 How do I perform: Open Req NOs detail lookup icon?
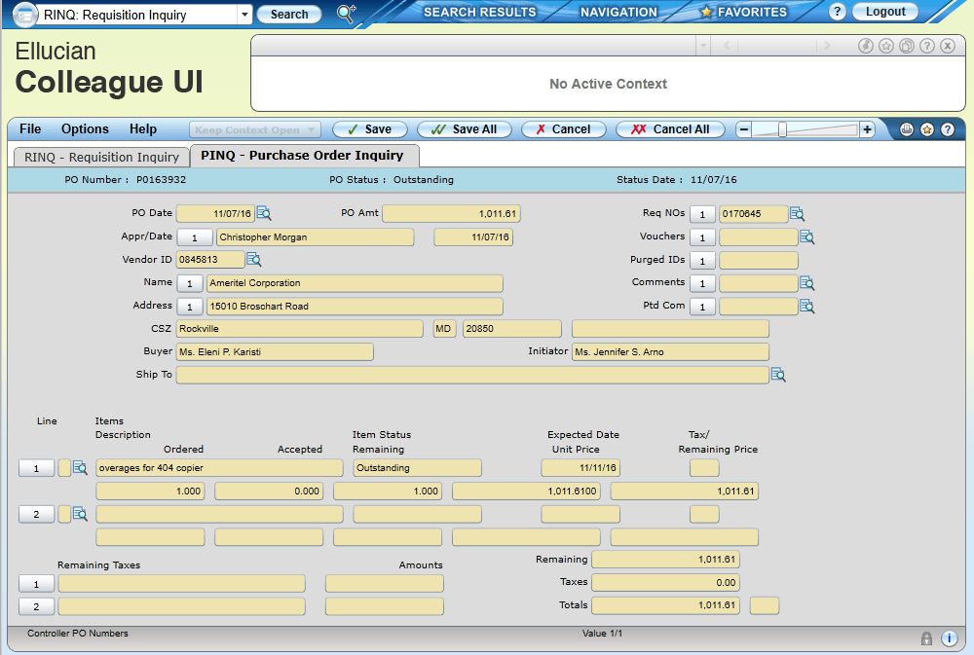tap(797, 213)
